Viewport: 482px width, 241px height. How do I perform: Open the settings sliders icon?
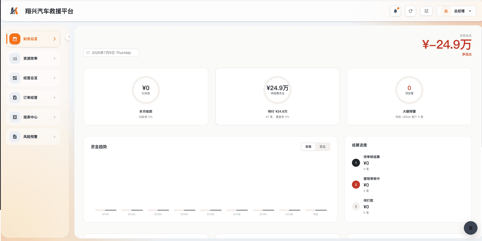pyautogui.click(x=426, y=11)
